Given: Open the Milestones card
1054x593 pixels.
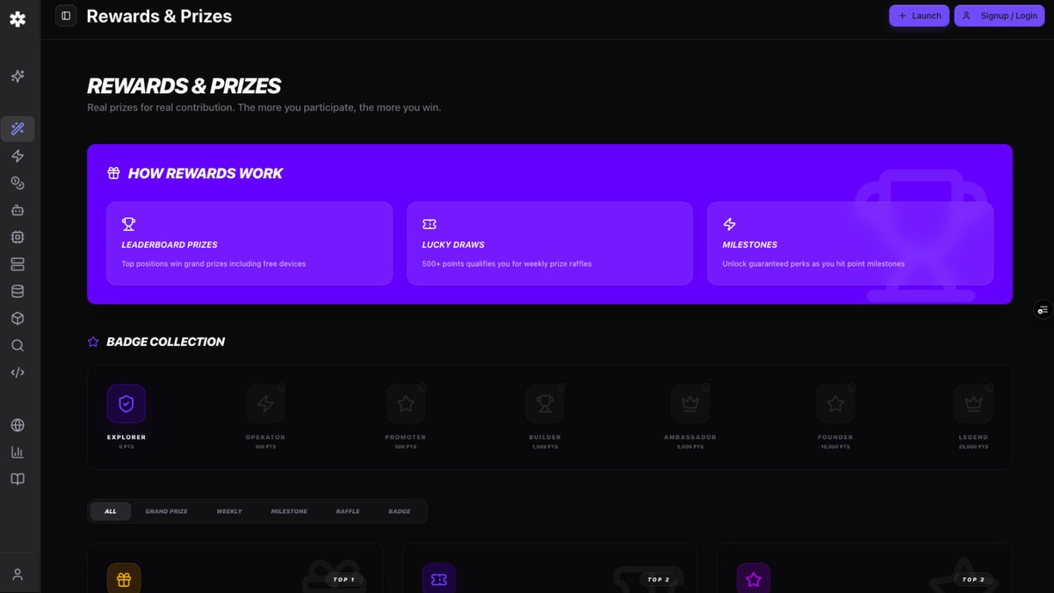Looking at the screenshot, I should point(850,243).
